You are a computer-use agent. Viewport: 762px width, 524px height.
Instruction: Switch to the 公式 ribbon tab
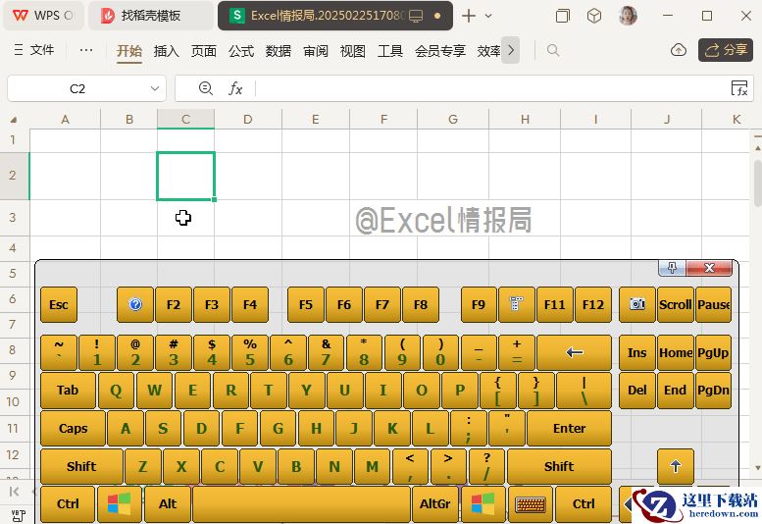pos(241,51)
